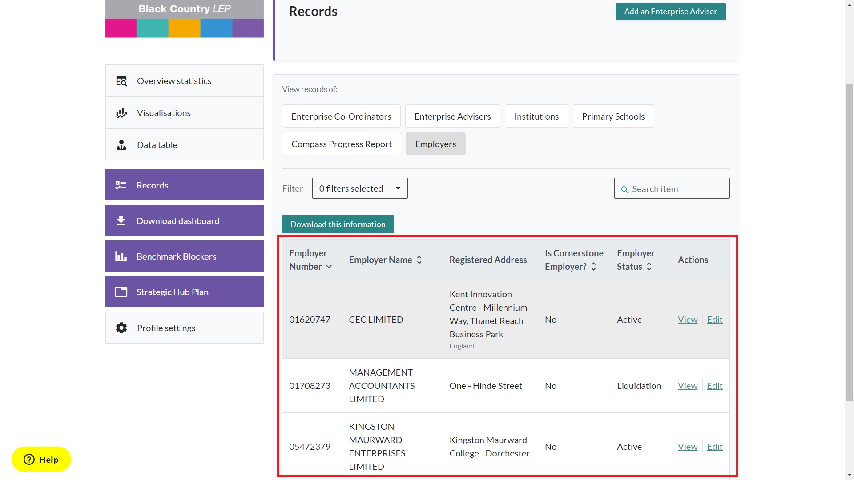Viewport: 854px width, 480px height.
Task: Sort by Employer Number chevron
Action: 329,267
